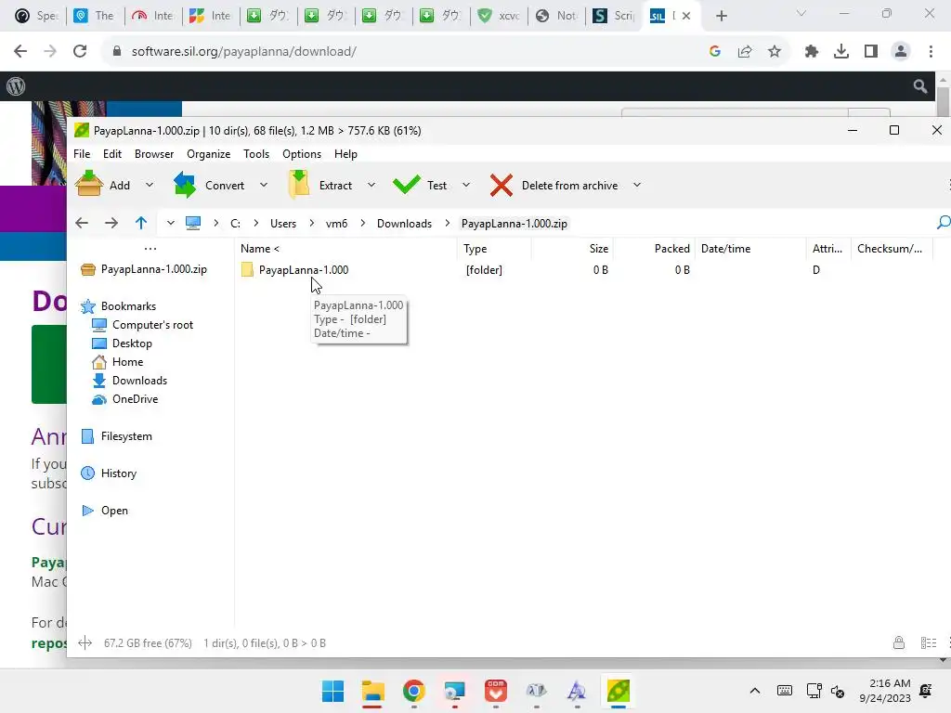Open File Explorer from taskbar
Screen dimensions: 951x713
click(373, 691)
